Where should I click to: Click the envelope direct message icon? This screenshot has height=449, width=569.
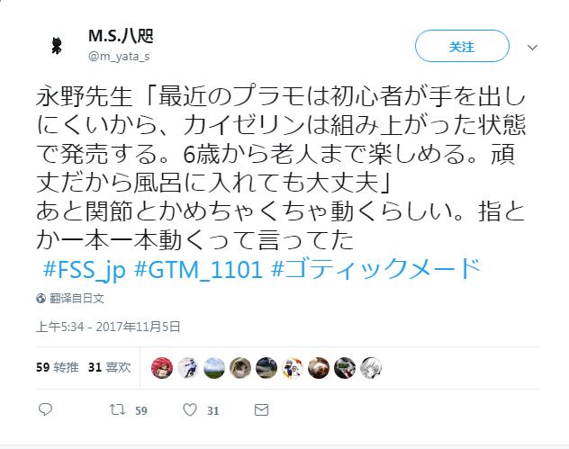(x=261, y=410)
